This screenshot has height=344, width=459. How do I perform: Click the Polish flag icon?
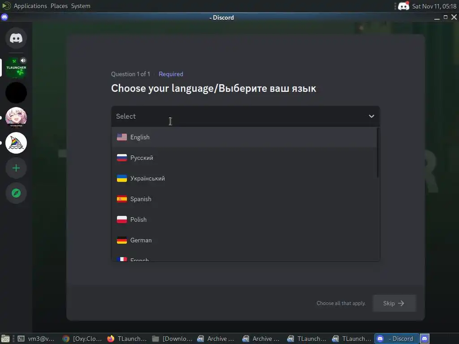coord(122,219)
